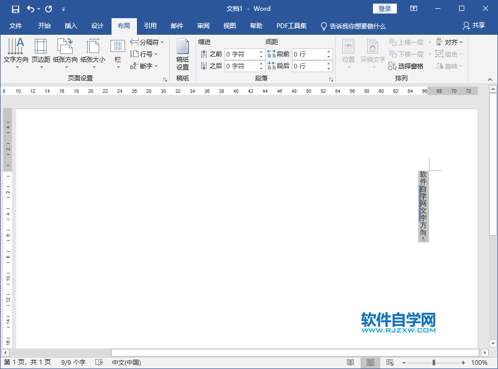Click the spelling check icon in status bar
The width and height of the screenshot is (498, 369).
pos(99,362)
